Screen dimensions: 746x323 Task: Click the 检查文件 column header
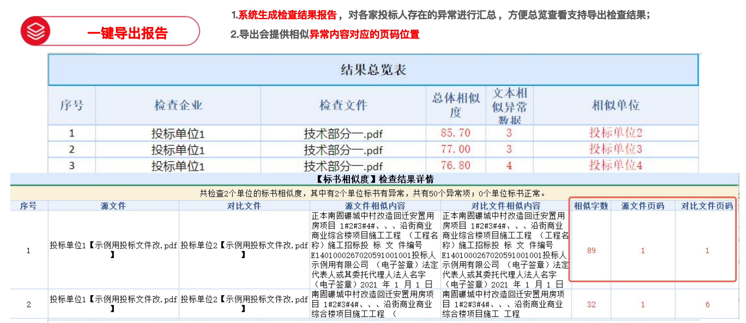point(343,105)
